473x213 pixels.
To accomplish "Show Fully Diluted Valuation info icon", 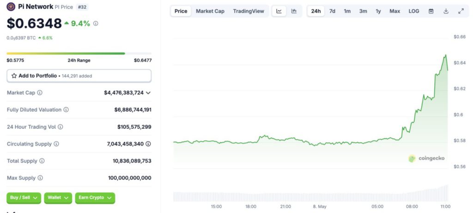I will (x=66, y=109).
